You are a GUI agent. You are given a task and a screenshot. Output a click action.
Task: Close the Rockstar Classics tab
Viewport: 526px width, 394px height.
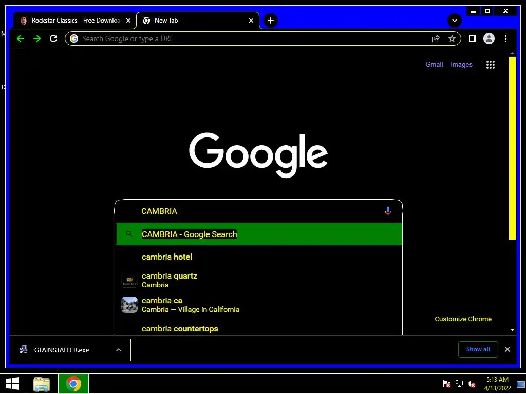(x=128, y=21)
